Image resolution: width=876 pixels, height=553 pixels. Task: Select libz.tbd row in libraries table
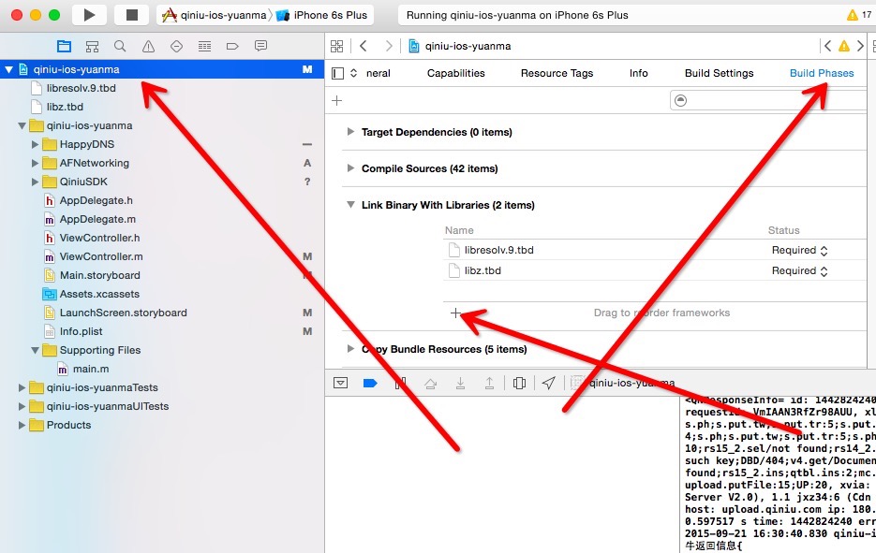(655, 270)
